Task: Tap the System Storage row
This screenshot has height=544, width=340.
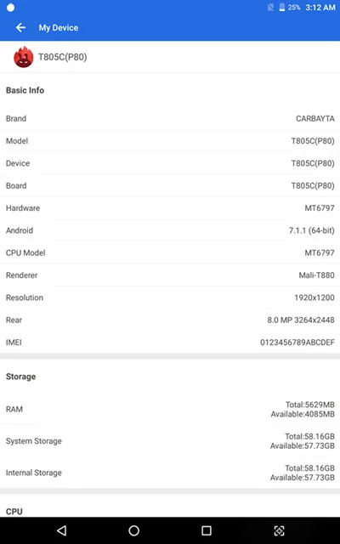Action: pos(170,441)
